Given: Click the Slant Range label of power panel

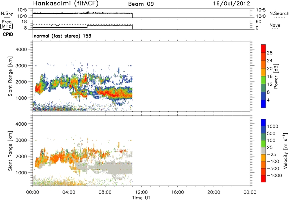Looking at the screenshot, I should click(x=10, y=76).
